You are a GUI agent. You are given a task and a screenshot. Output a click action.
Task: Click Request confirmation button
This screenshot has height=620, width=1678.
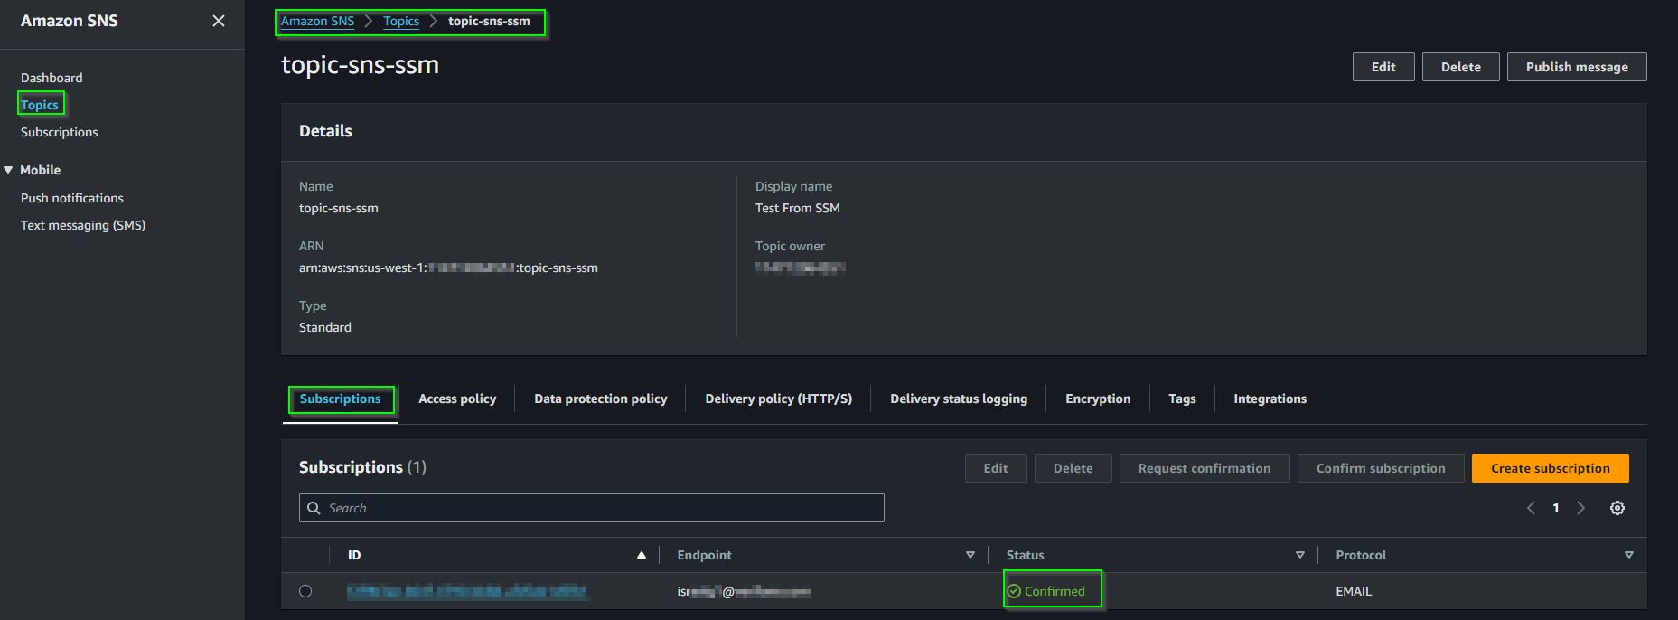pos(1205,468)
